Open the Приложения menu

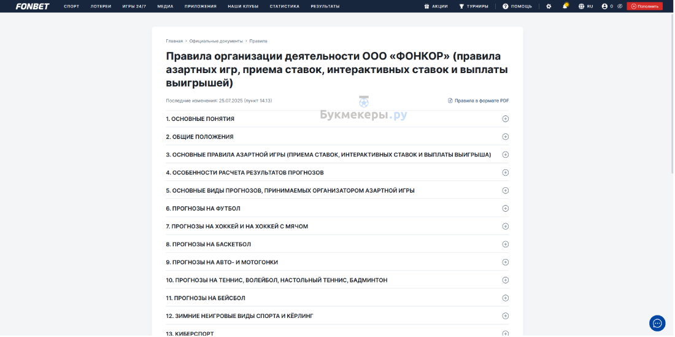(201, 7)
